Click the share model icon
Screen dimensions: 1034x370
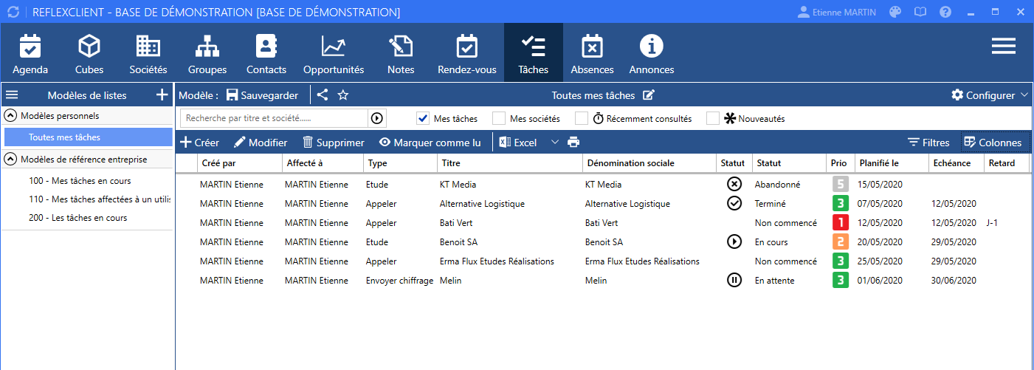coord(323,95)
